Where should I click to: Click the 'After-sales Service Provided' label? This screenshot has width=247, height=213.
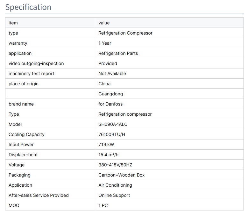[x=39, y=195]
